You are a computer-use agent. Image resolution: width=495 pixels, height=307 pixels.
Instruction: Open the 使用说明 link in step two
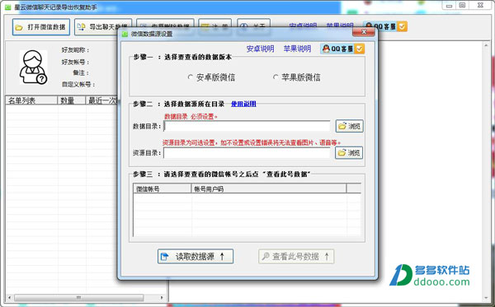(x=243, y=104)
